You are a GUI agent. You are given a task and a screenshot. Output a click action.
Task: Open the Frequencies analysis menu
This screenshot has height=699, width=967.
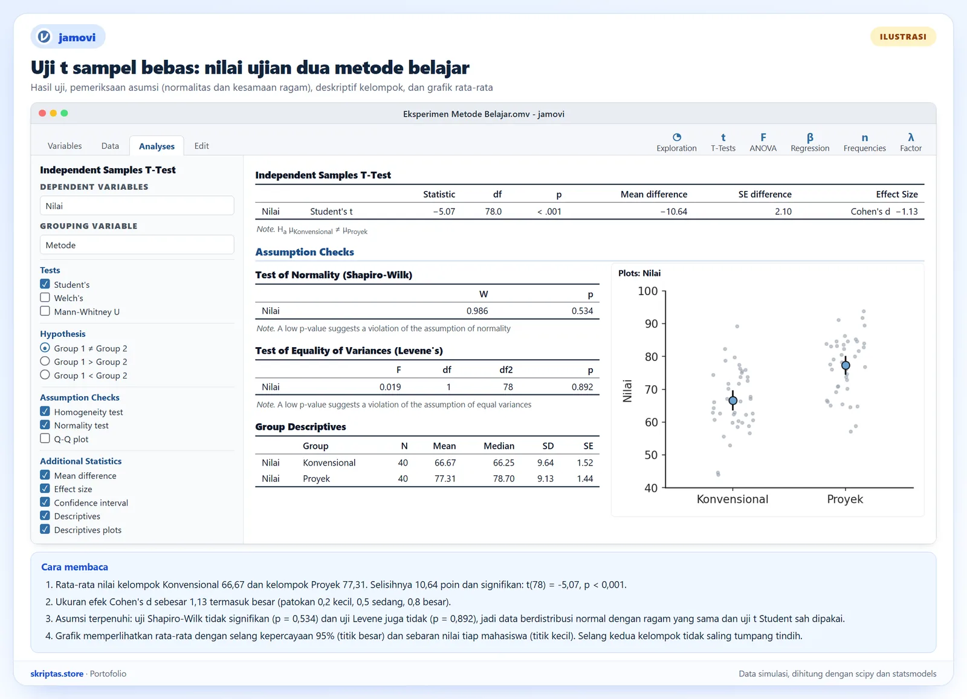pos(864,143)
